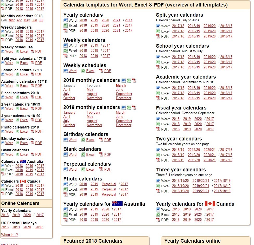Click Excel icon under Weekly schedules main section
This screenshot has height=245, width=254.
[x=83, y=71]
